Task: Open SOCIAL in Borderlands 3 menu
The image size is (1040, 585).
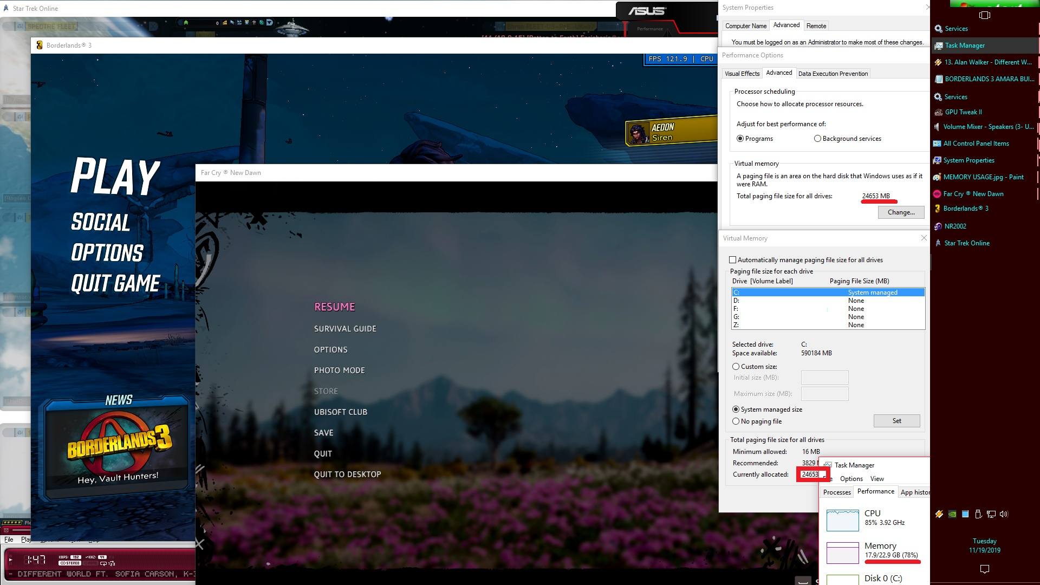Action: tap(101, 222)
